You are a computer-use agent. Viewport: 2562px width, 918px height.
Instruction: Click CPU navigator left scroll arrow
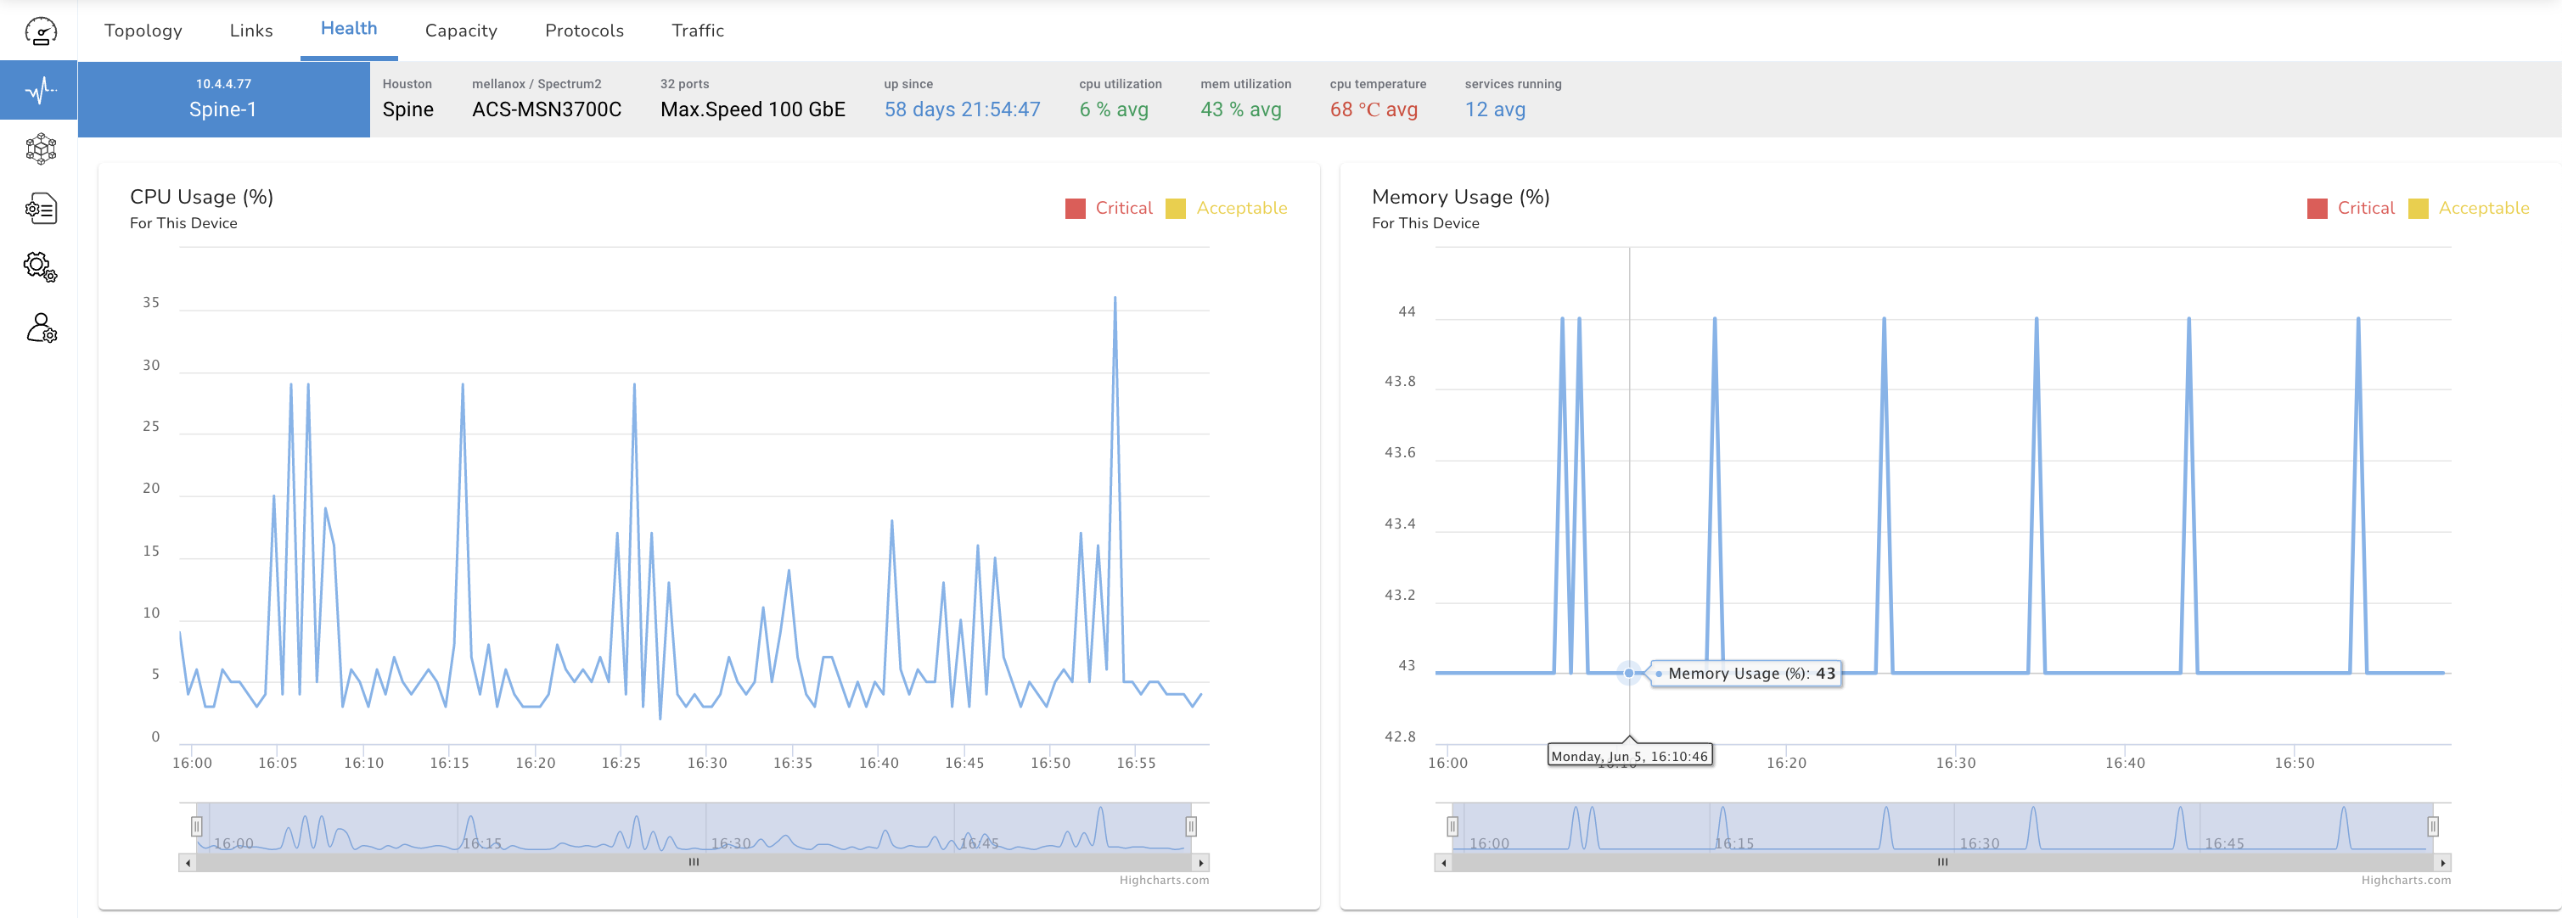pos(188,862)
